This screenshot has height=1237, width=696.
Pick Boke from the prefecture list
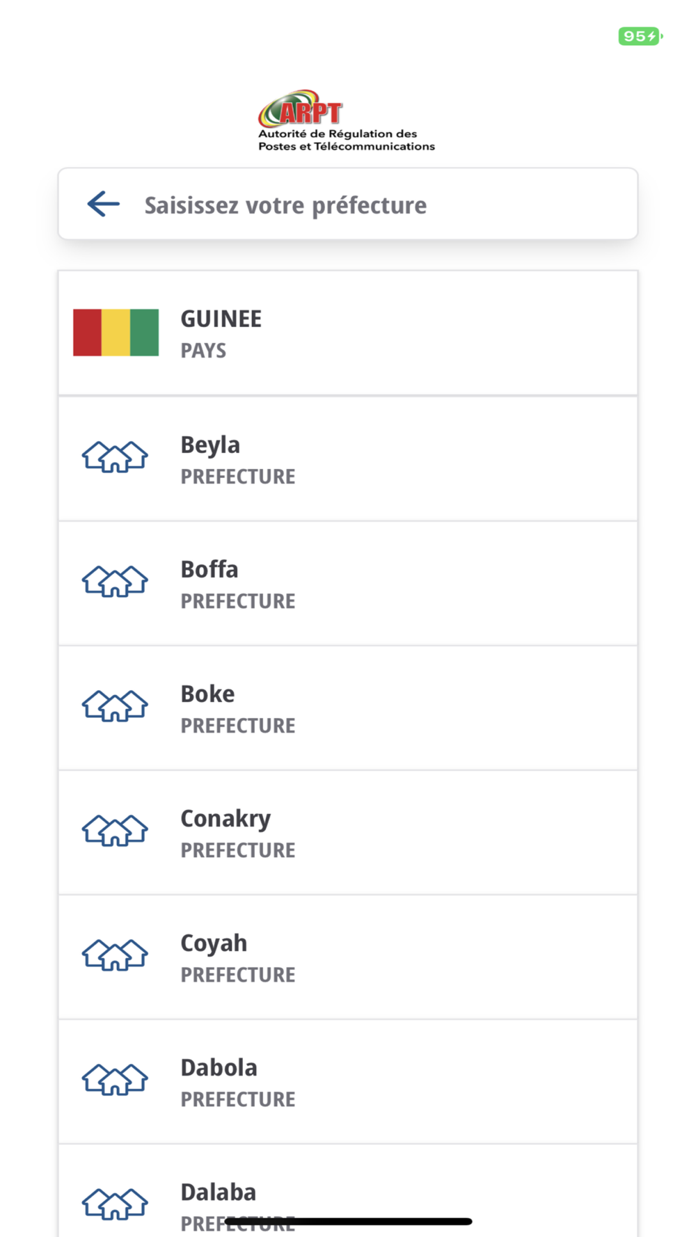tap(348, 708)
